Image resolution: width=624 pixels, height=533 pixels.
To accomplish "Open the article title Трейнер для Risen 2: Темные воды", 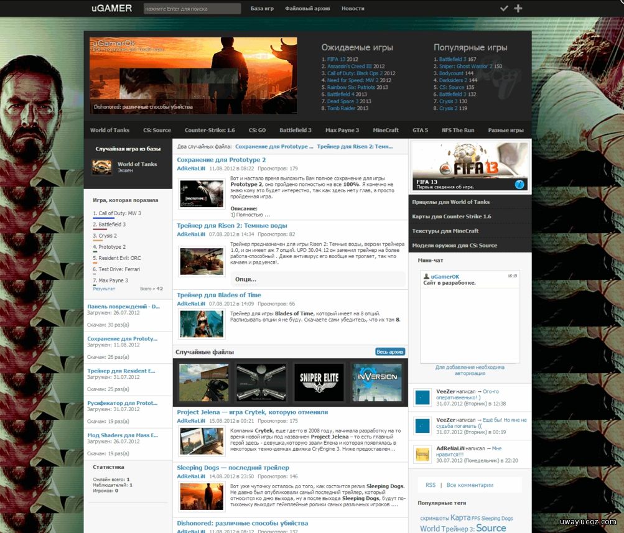I will tap(232, 226).
